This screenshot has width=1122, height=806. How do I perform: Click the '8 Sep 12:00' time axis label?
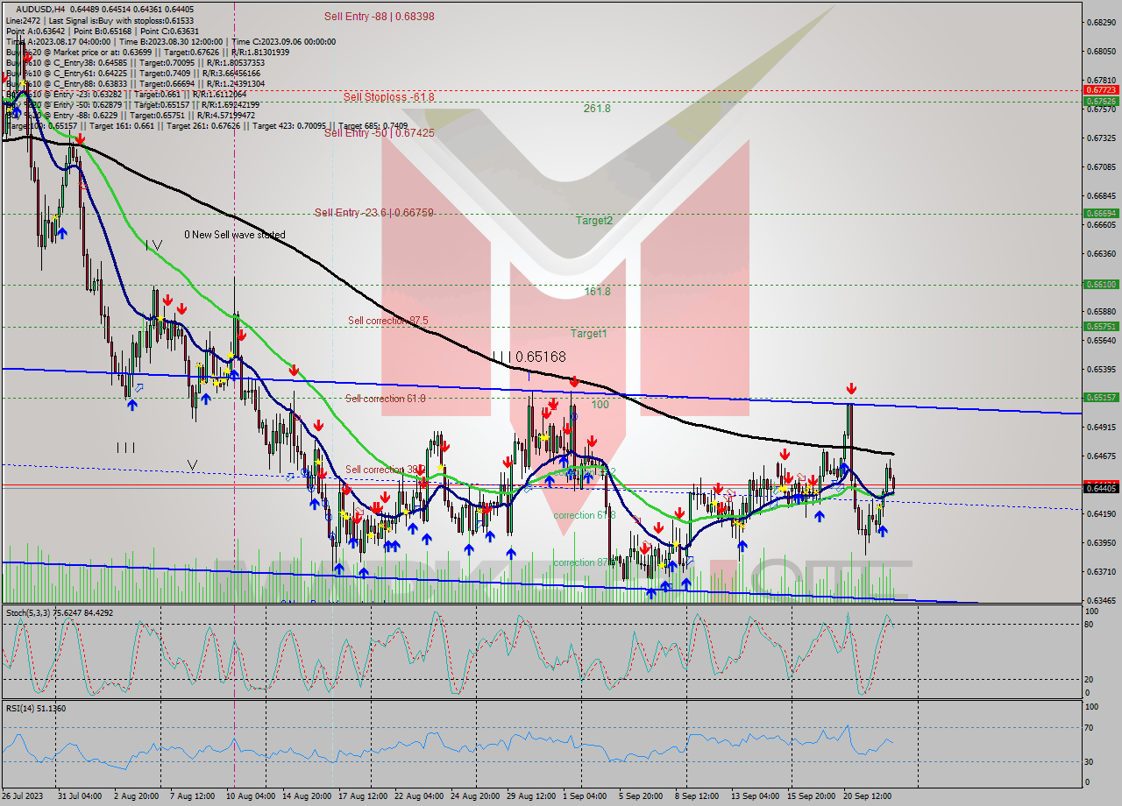tap(697, 796)
